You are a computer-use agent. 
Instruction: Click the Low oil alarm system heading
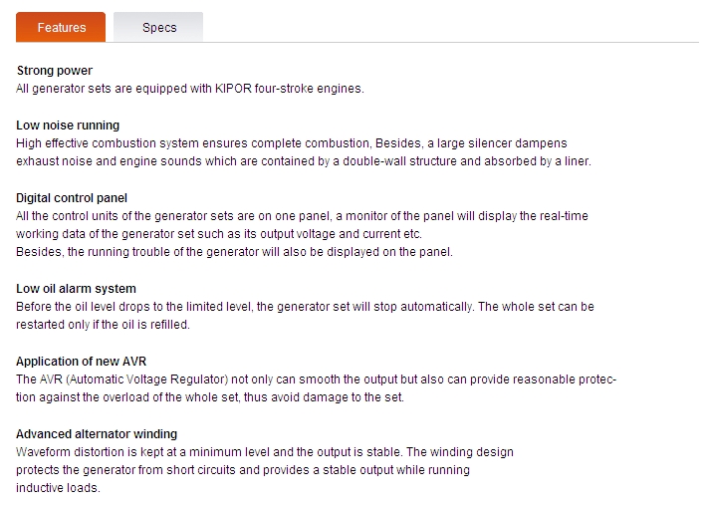[76, 289]
